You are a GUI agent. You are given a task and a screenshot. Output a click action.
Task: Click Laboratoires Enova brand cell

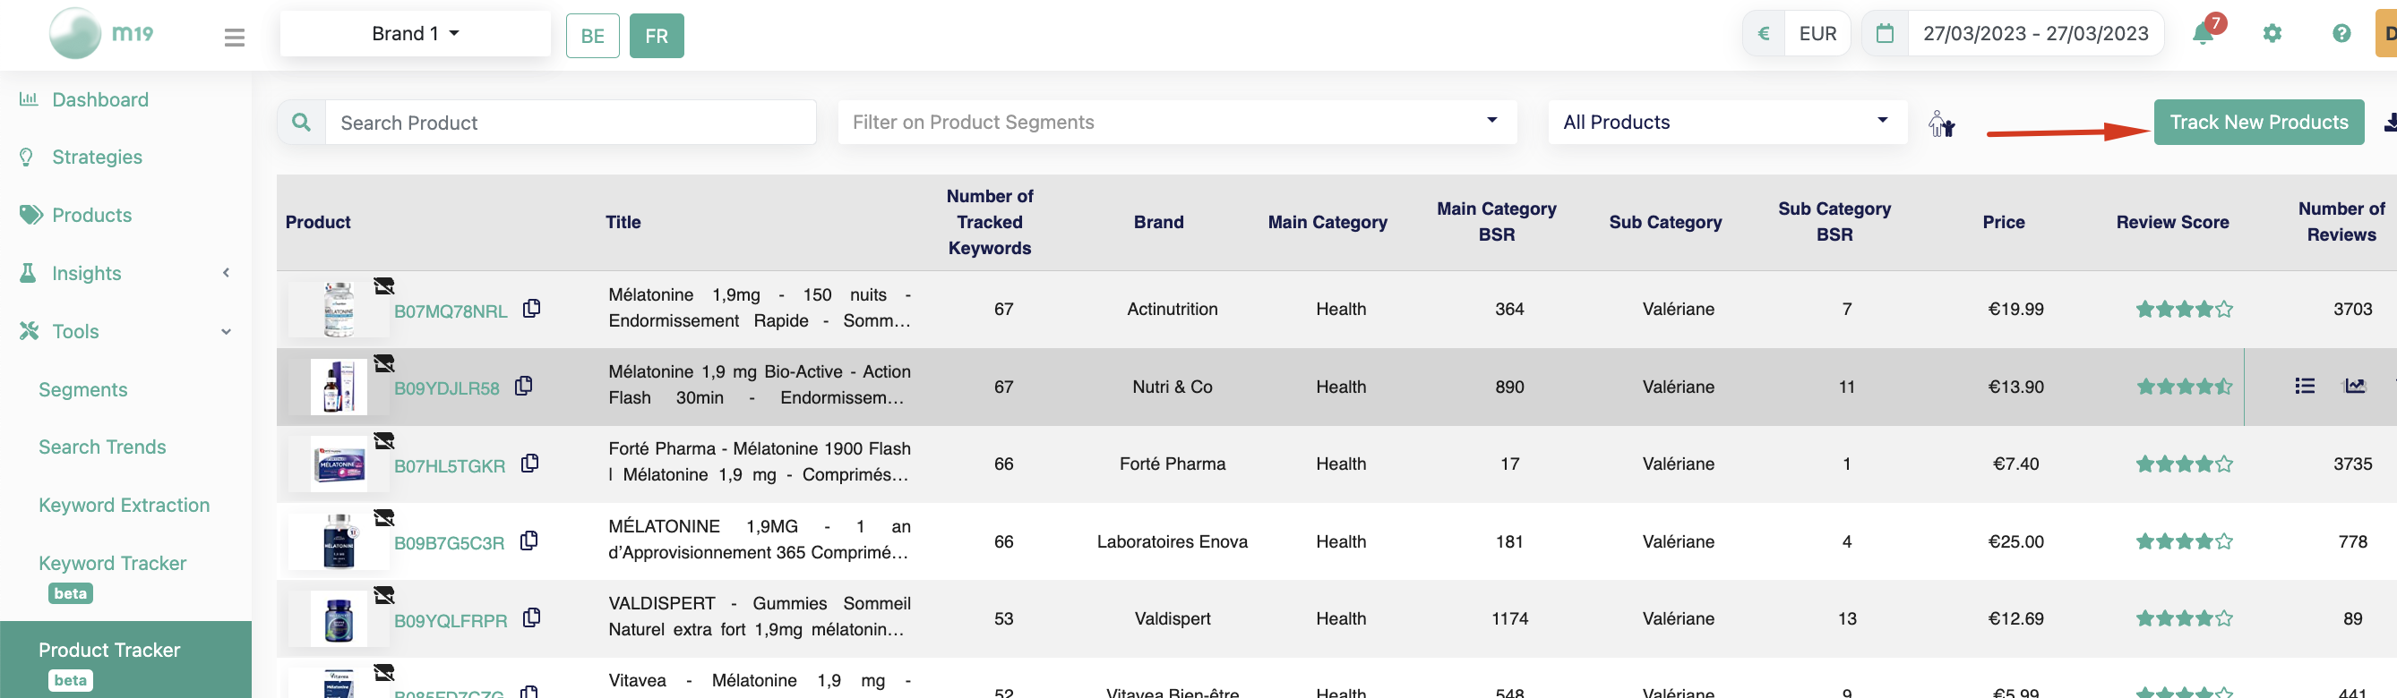click(1172, 542)
